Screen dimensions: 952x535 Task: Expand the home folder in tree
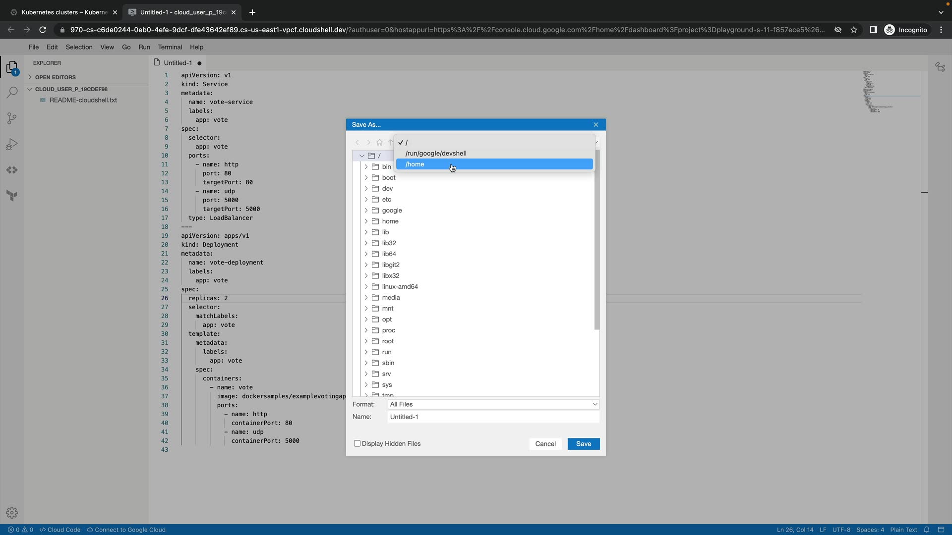click(x=366, y=221)
